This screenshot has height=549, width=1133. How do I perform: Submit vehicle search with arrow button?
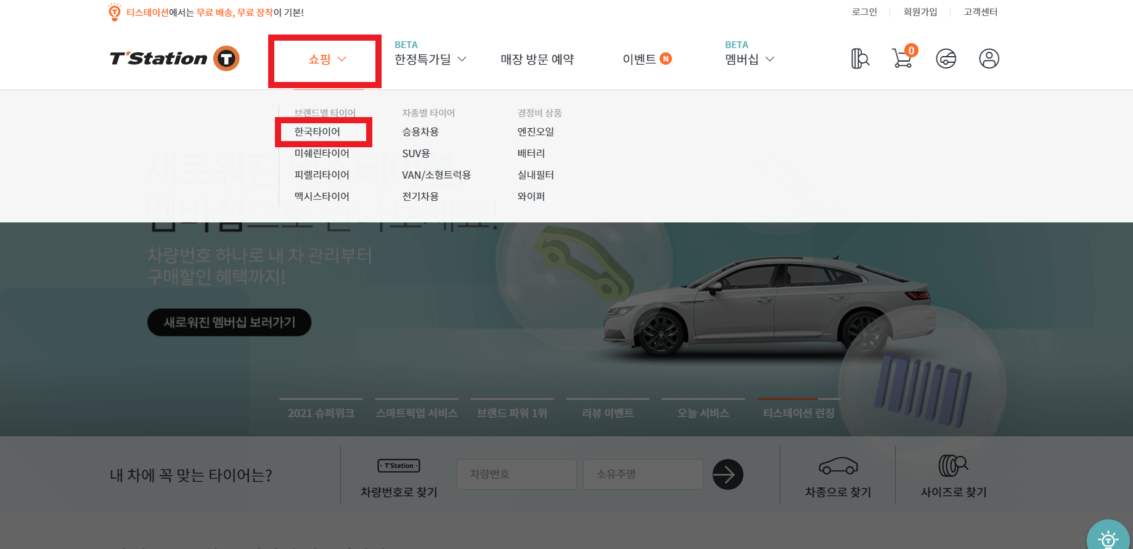point(728,474)
